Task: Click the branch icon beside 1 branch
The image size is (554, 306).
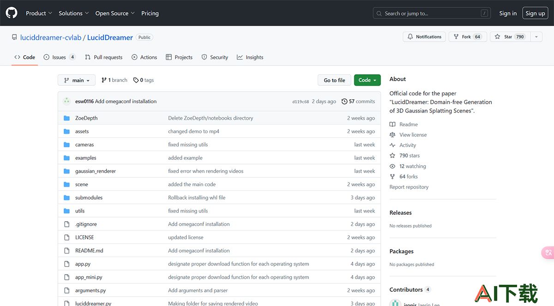Action: [x=104, y=80]
